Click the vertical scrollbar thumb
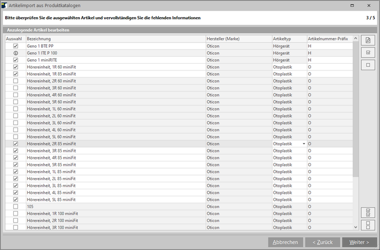Image resolution: width=380 pixels, height=250 pixels. point(356,109)
